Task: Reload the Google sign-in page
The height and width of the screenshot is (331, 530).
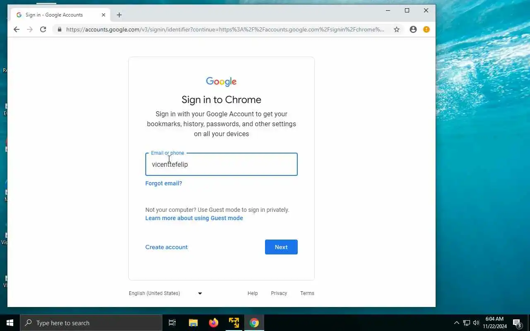Action: pyautogui.click(x=43, y=29)
